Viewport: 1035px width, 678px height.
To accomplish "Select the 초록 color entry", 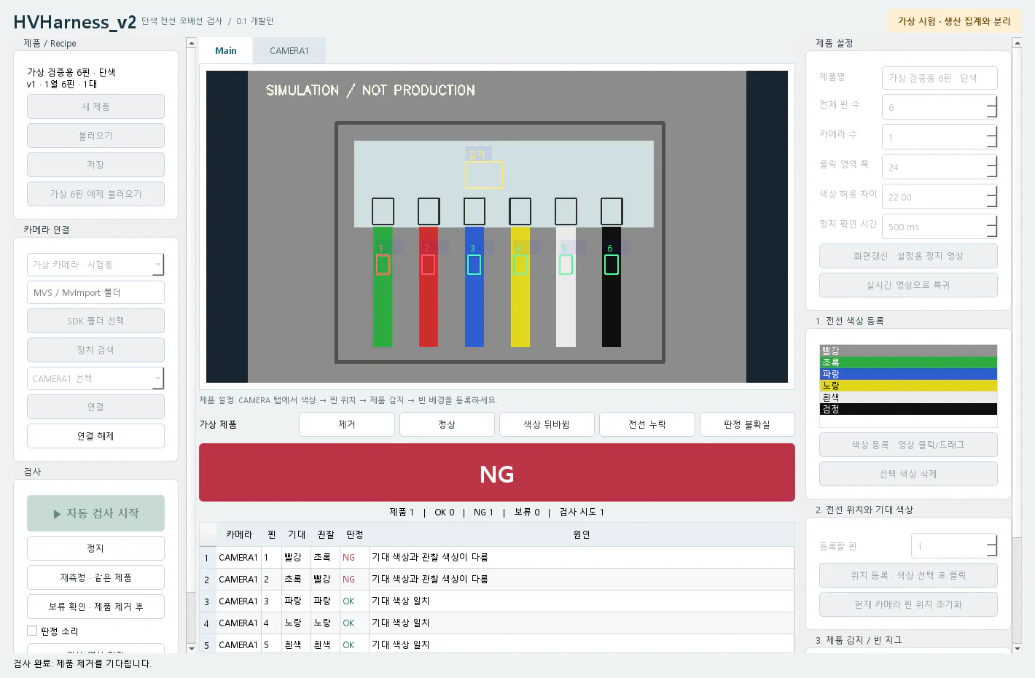I will pos(908,362).
